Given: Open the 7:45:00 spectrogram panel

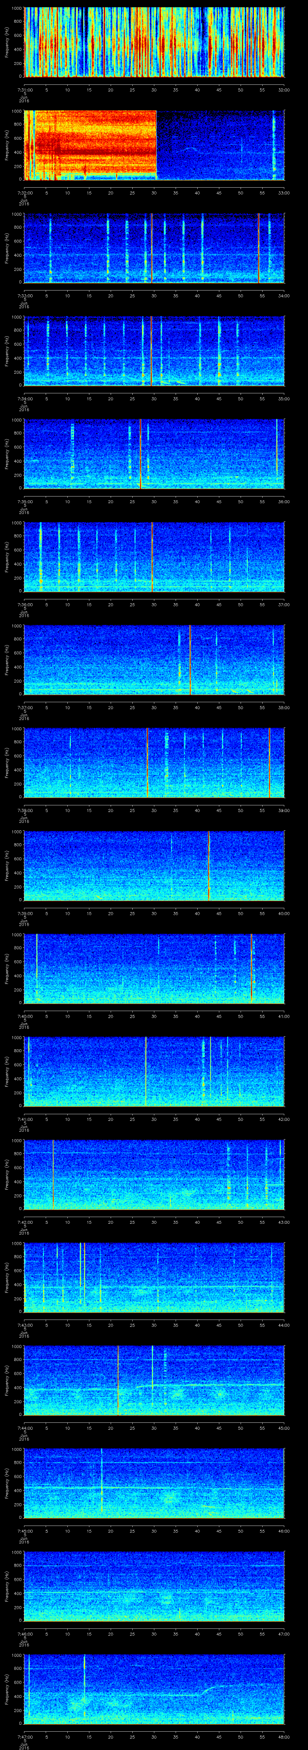Looking at the screenshot, I should click(x=154, y=1482).
